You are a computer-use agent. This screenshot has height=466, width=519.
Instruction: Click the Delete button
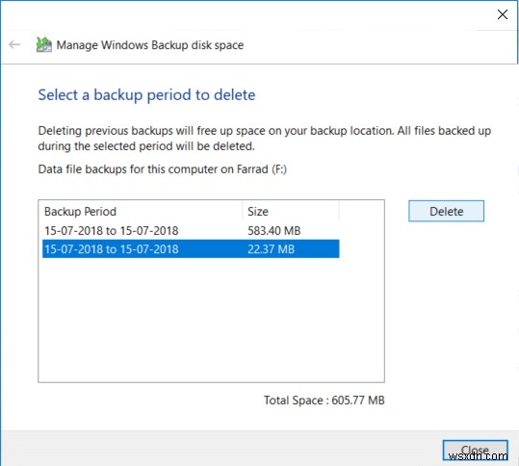tap(446, 211)
